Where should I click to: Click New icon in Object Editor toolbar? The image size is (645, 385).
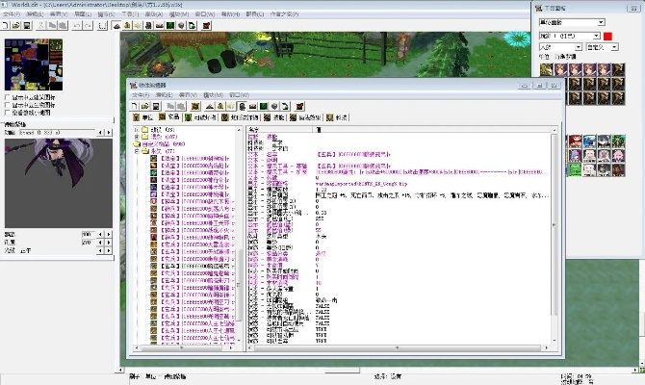pos(135,106)
